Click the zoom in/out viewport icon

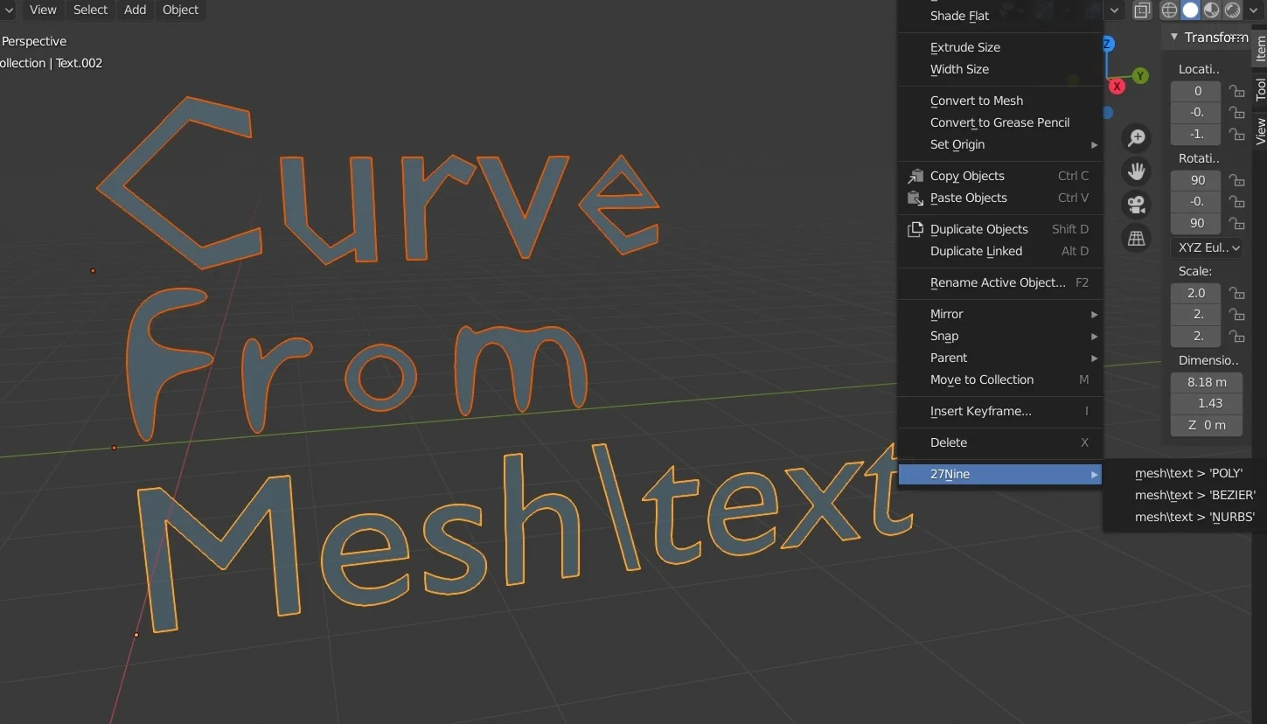click(1137, 138)
